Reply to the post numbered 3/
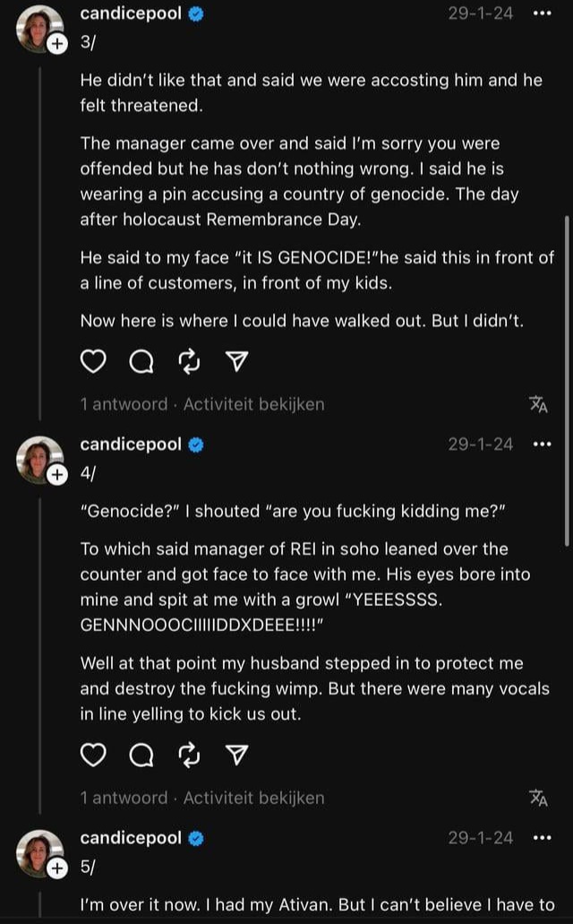 (x=141, y=361)
